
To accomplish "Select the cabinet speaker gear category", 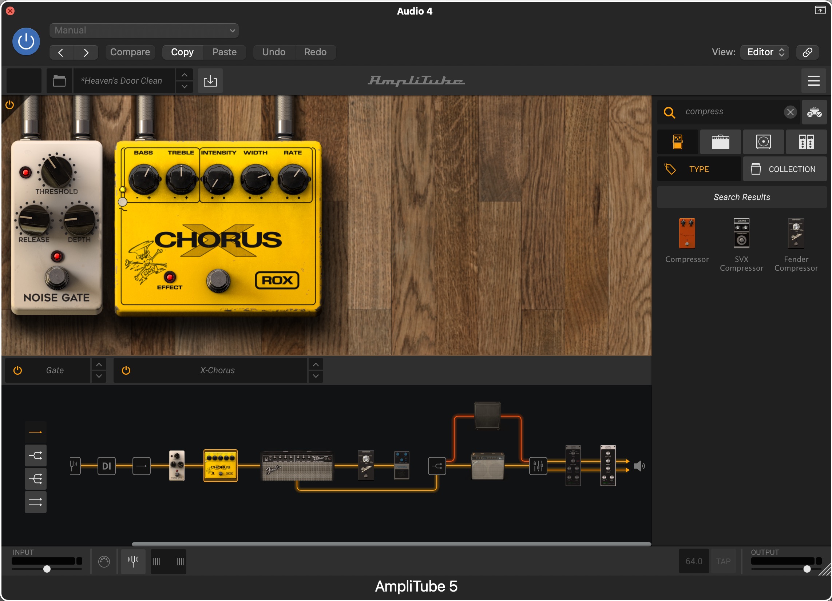I will coord(764,142).
